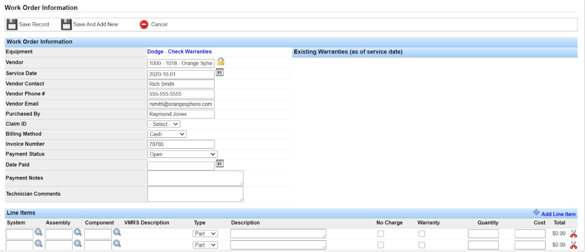Search Component lookup in first line item
This screenshot has width=585, height=252.
117,232
